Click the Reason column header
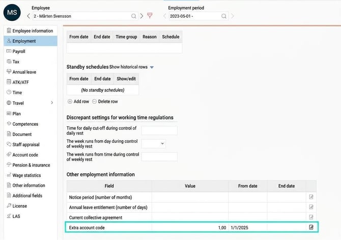Image resolution: width=341 pixels, height=240 pixels. (150, 37)
